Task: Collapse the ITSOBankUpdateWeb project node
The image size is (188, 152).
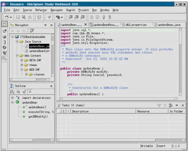Action: 12,36
